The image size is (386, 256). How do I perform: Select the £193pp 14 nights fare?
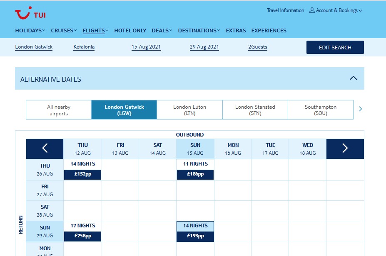[x=195, y=236]
